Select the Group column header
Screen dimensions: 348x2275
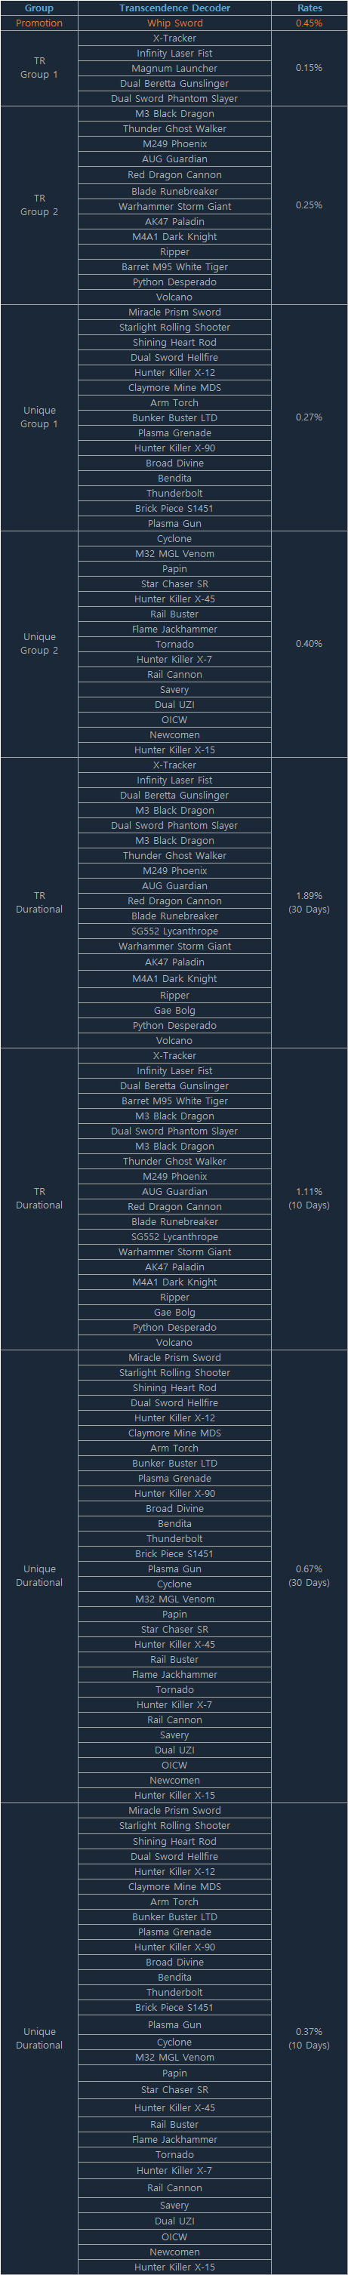(x=38, y=8)
